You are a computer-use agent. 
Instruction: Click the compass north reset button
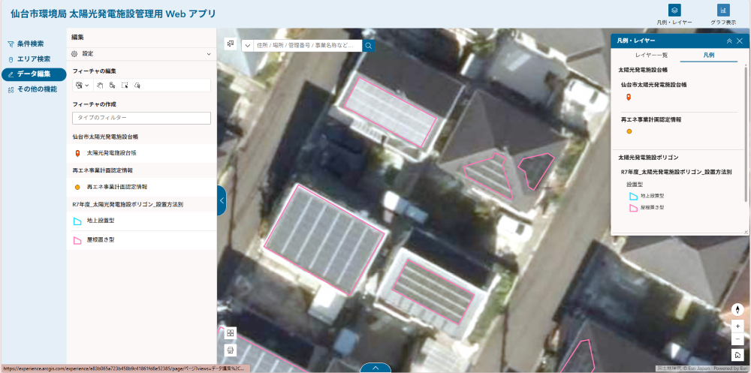737,309
